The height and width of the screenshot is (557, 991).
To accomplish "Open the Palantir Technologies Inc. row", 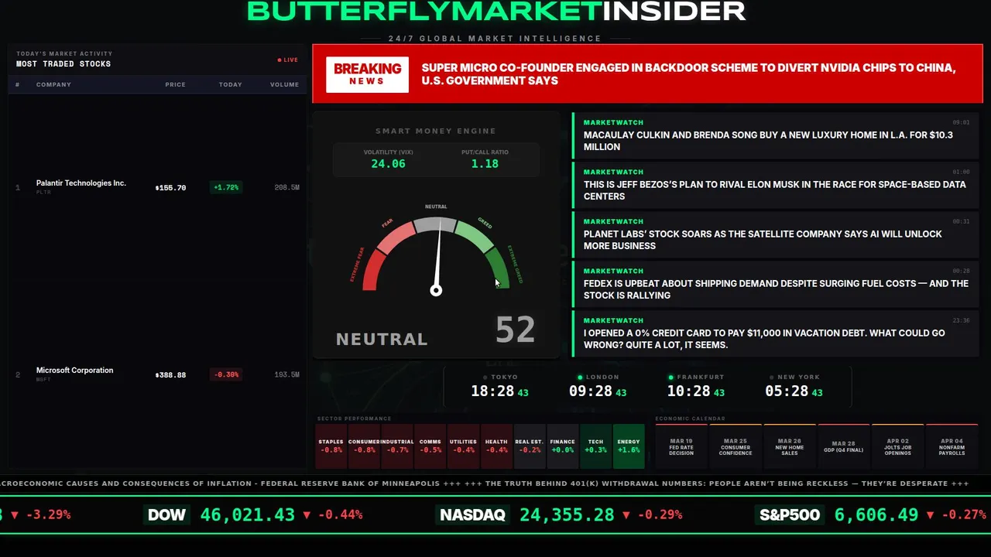I will (157, 187).
